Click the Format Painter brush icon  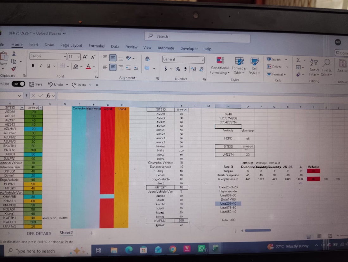pos(14,69)
